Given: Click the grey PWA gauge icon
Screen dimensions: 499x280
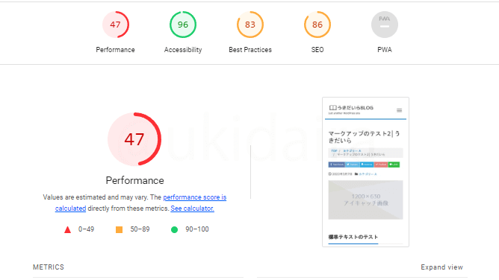Looking at the screenshot, I should pos(385,25).
